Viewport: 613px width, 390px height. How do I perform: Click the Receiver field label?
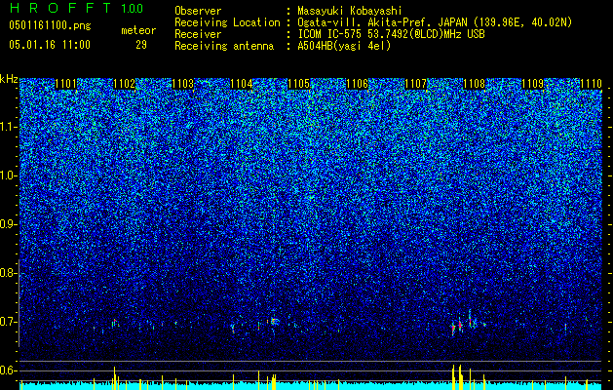(198, 34)
